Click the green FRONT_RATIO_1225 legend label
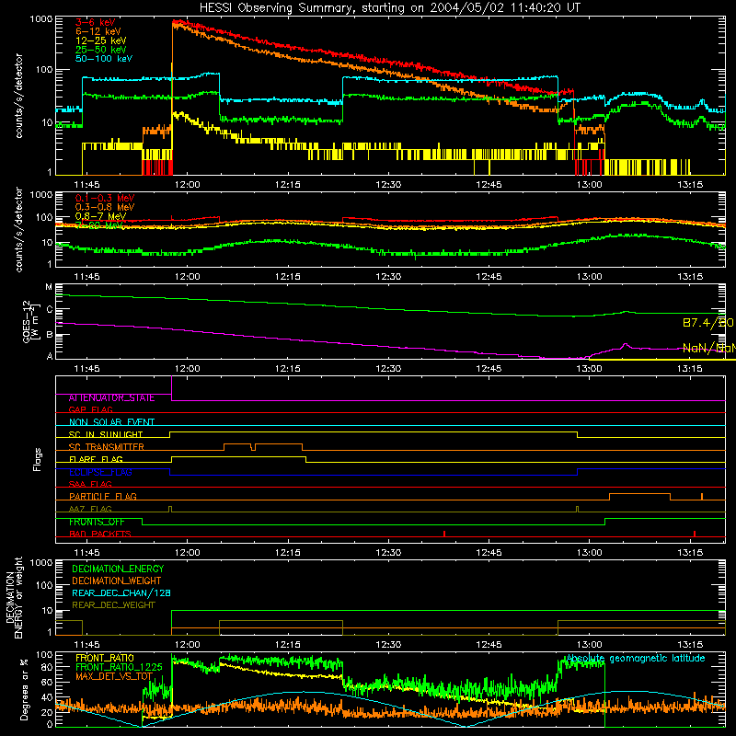Image resolution: width=736 pixels, height=736 pixels. [x=120, y=667]
